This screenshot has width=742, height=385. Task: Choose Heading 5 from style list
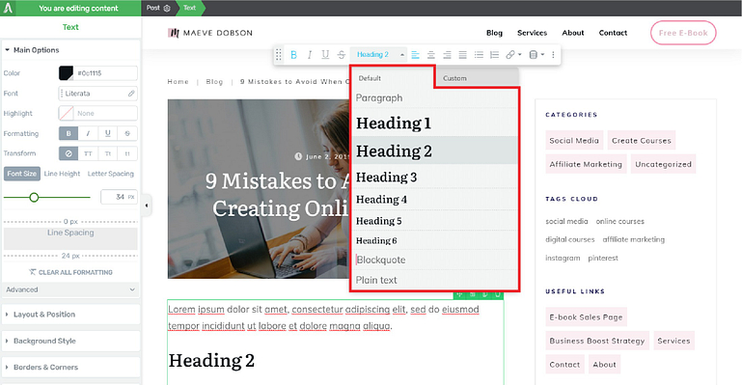(434, 221)
